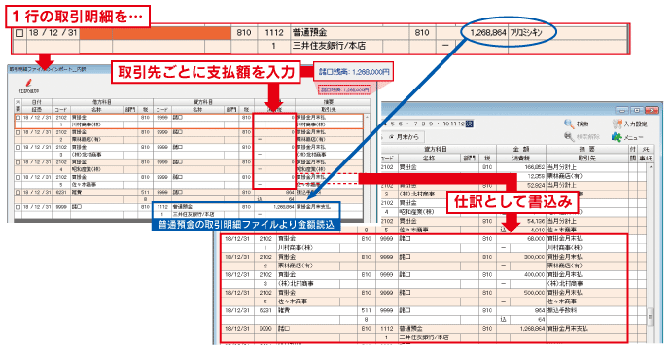Click amount 300,000 in journal list
The height and width of the screenshot is (355, 671).
(x=534, y=257)
